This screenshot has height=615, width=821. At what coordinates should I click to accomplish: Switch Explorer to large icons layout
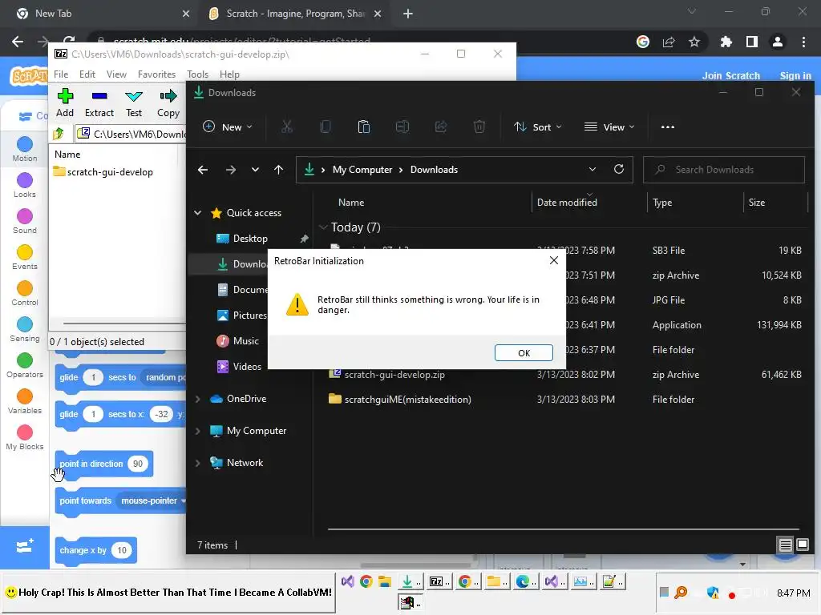pyautogui.click(x=802, y=545)
